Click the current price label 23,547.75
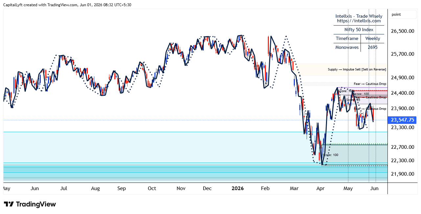The width and height of the screenshot is (421, 214). point(403,120)
